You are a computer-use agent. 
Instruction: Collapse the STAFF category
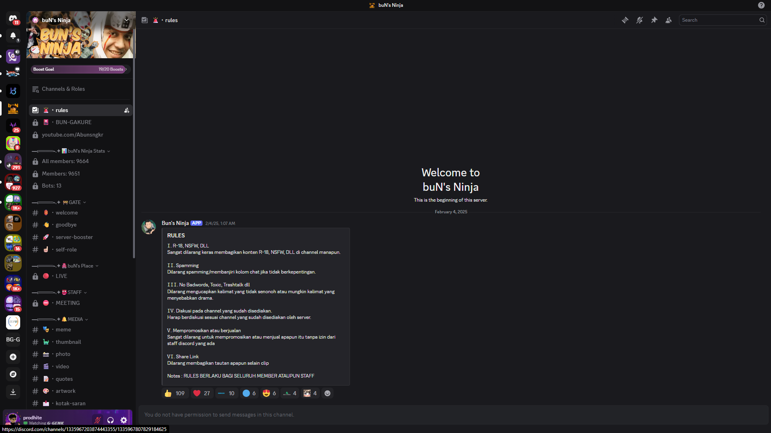[59, 292]
